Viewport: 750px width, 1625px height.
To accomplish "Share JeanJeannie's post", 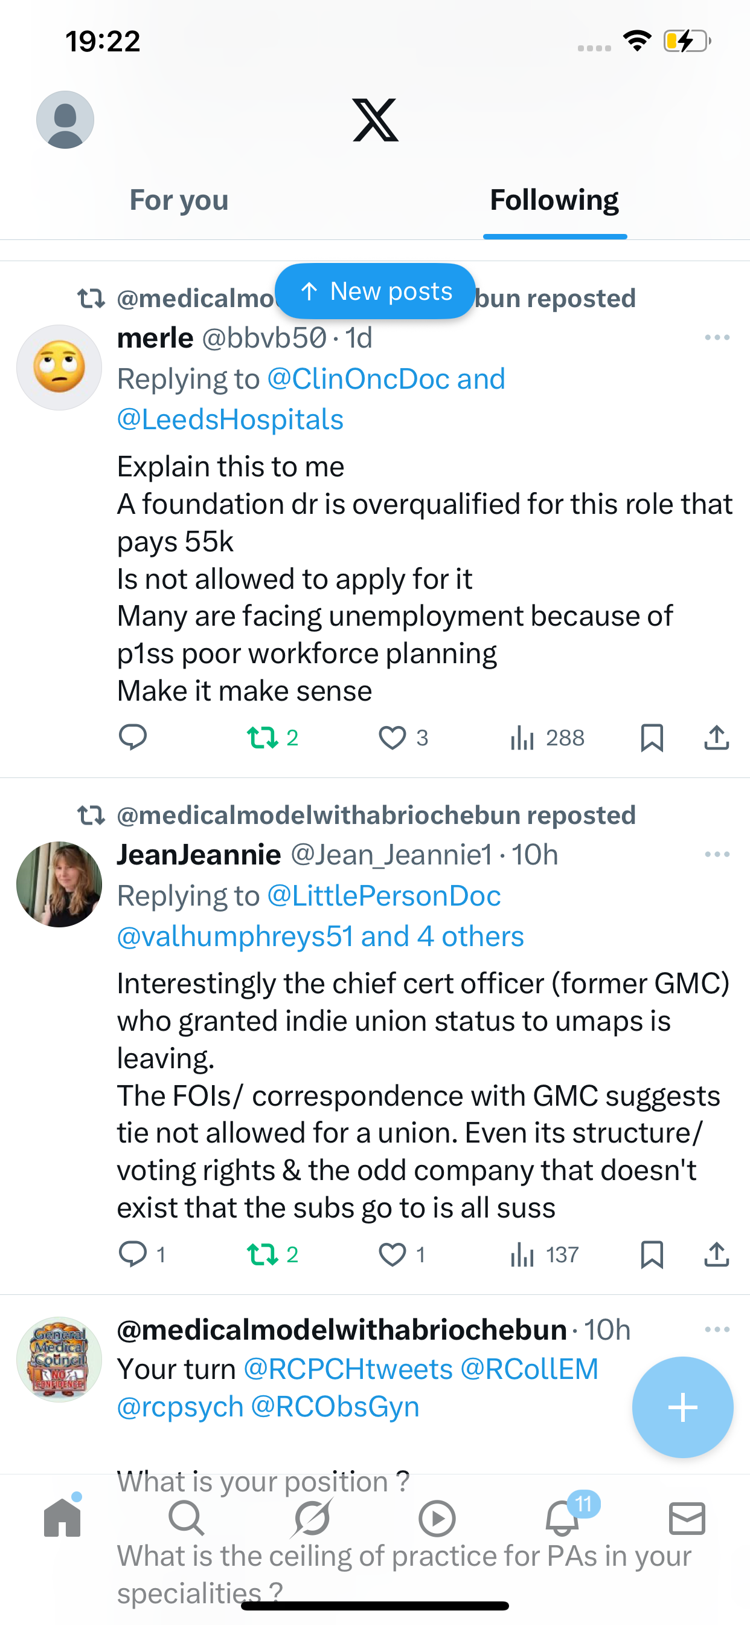I will point(716,1254).
